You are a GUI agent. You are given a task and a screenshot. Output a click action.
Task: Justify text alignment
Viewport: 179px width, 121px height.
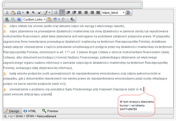coord(98,13)
